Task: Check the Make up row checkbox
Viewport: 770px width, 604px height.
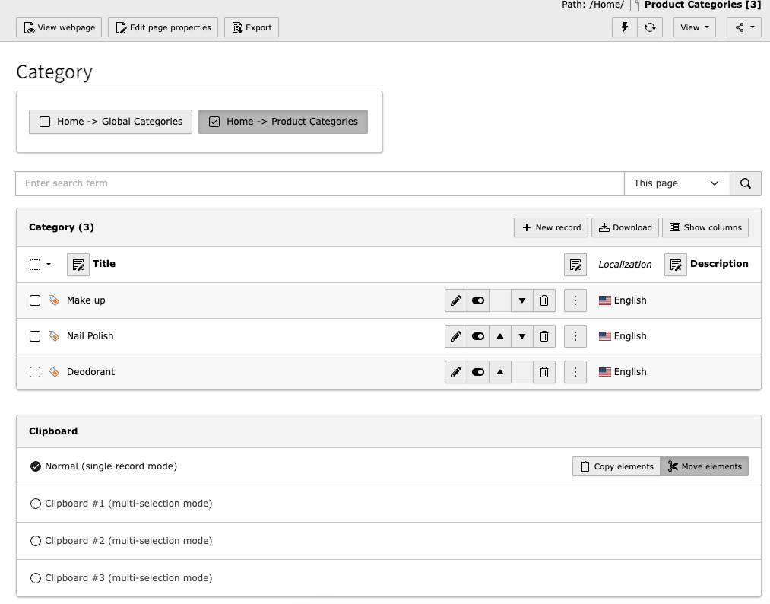Action: tap(35, 300)
